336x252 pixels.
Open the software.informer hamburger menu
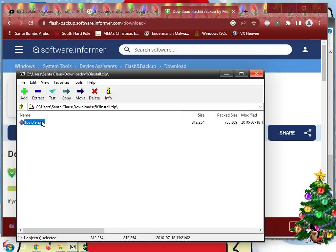(x=19, y=50)
